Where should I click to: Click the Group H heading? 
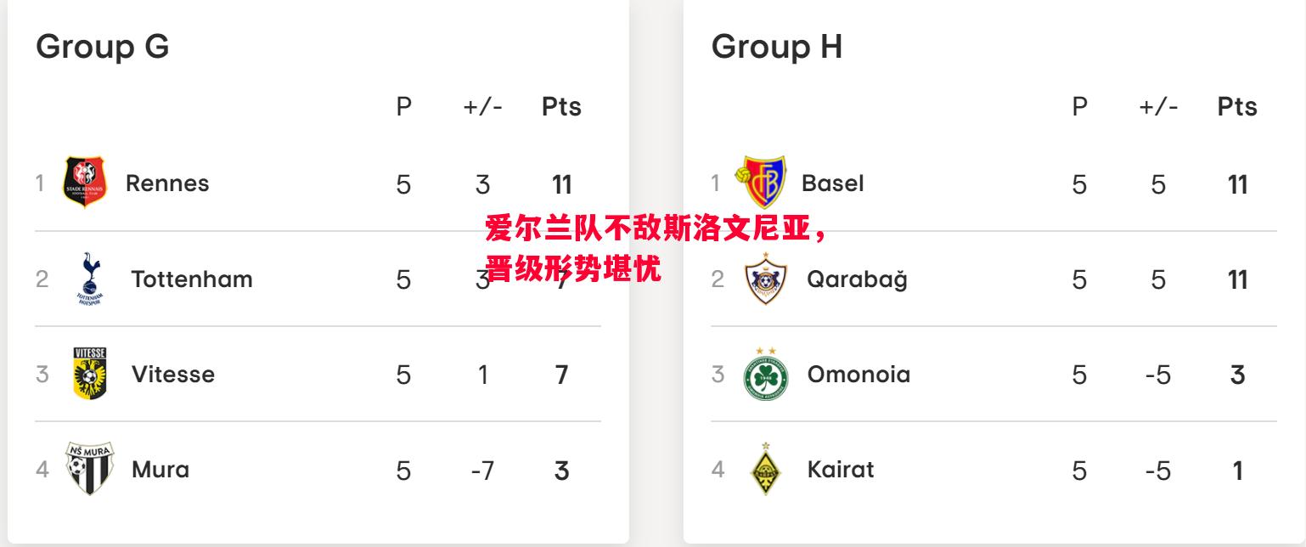[x=777, y=46]
